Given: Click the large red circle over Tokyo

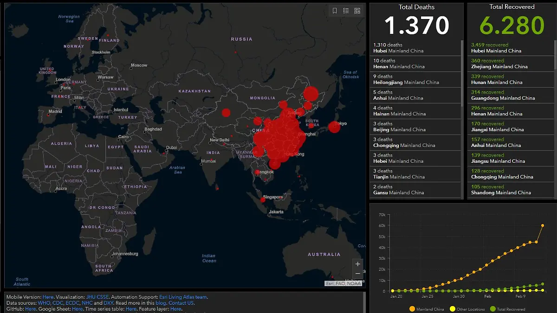Looking at the screenshot, I should click(x=334, y=127).
